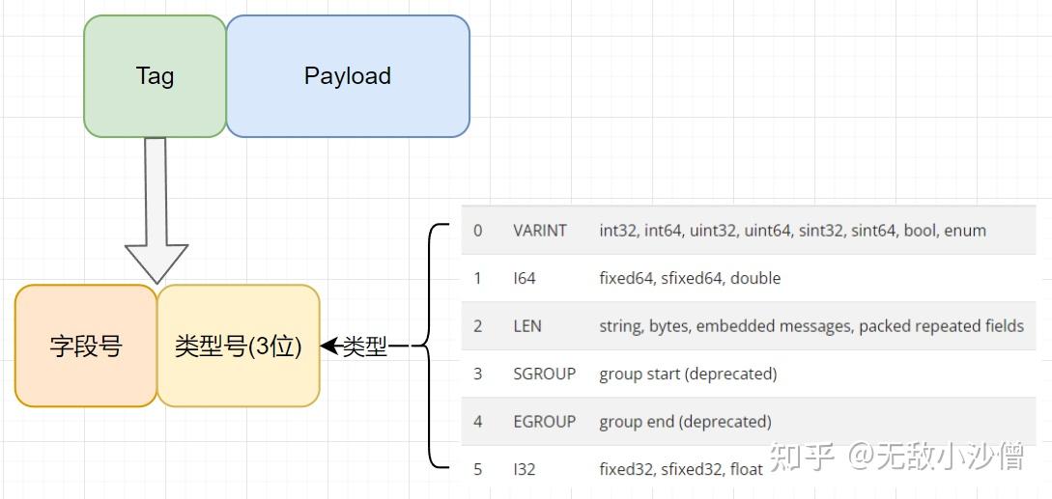Screen dimensions: 1052x499
Task: Click the VARINT table cell
Action: [539, 231]
